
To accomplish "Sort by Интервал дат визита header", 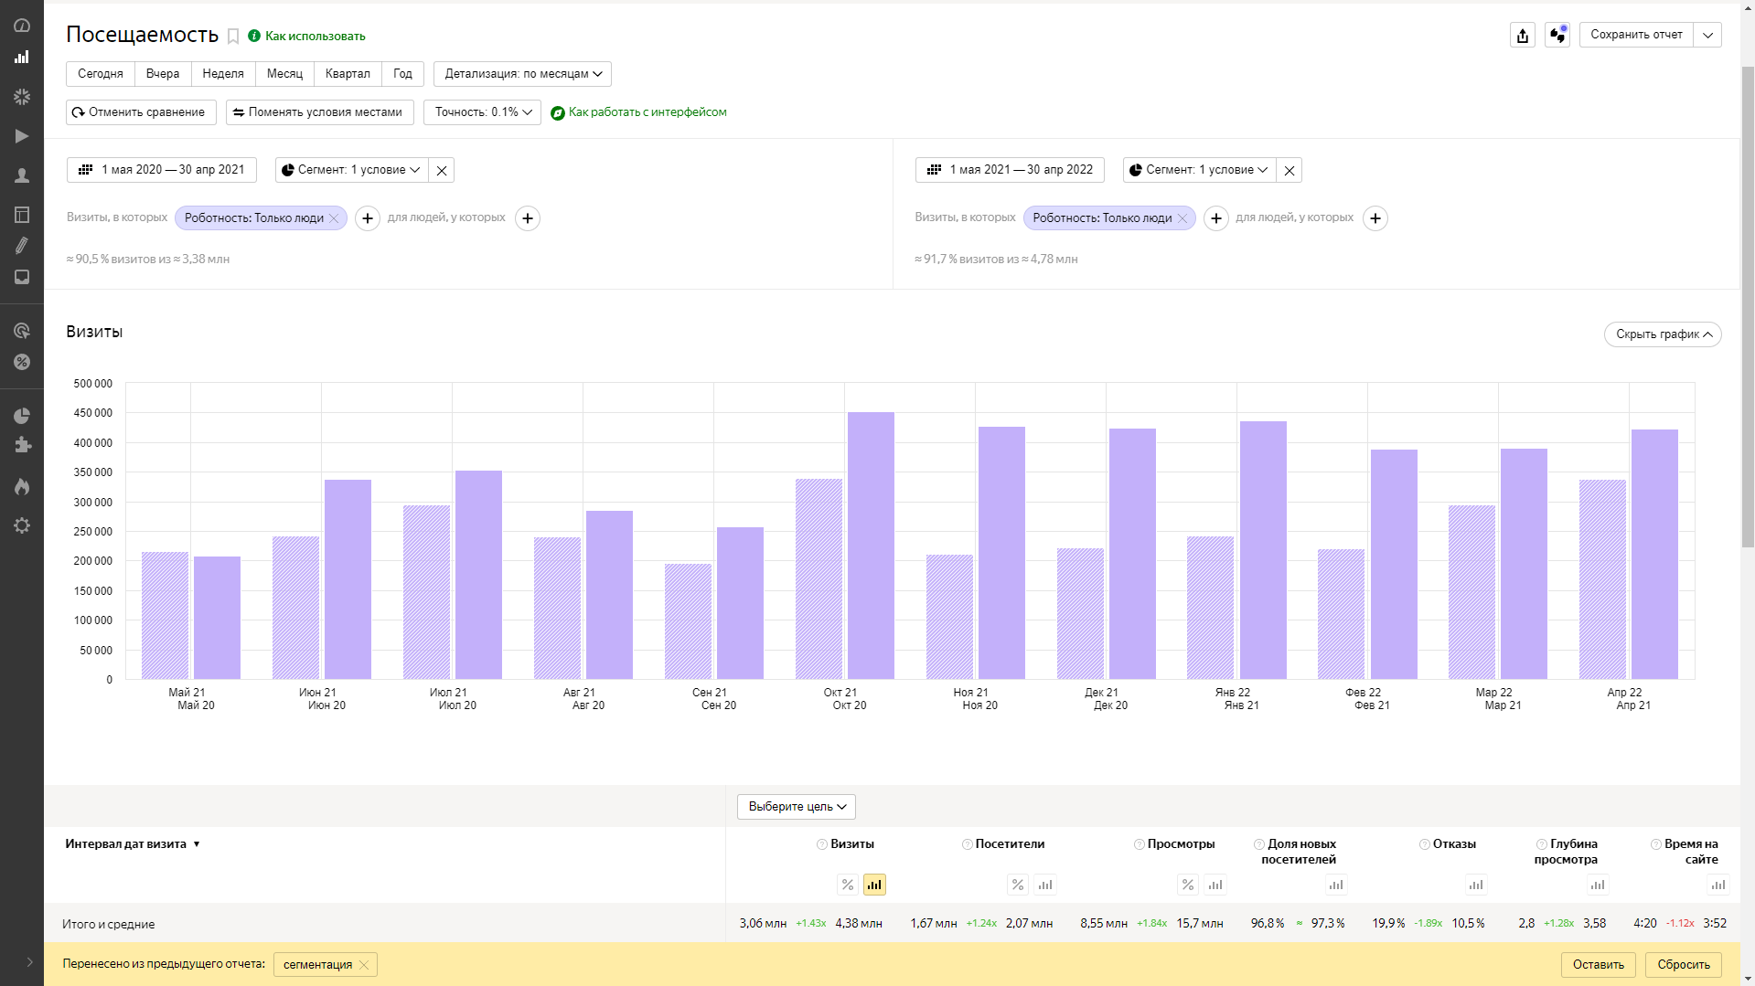I will [x=132, y=844].
